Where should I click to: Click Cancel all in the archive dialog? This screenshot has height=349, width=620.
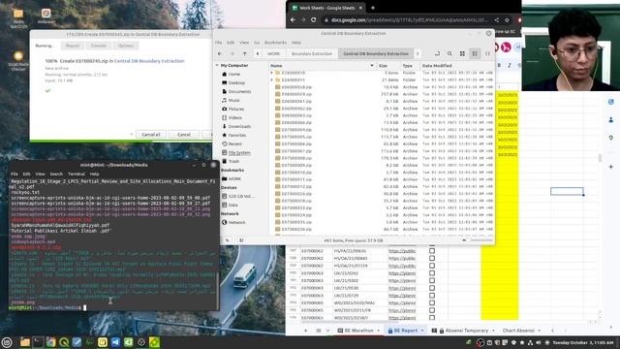pos(151,135)
